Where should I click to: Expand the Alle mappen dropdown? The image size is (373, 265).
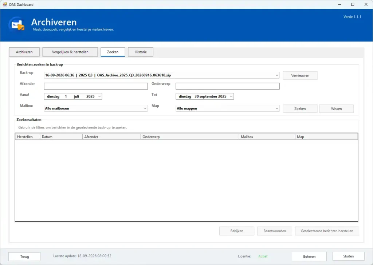coord(228,108)
